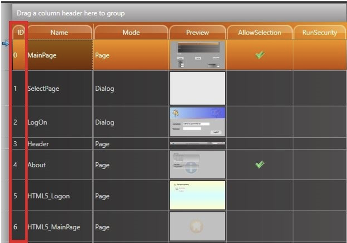Sort by the ID column header
347x243 pixels.
coord(20,33)
